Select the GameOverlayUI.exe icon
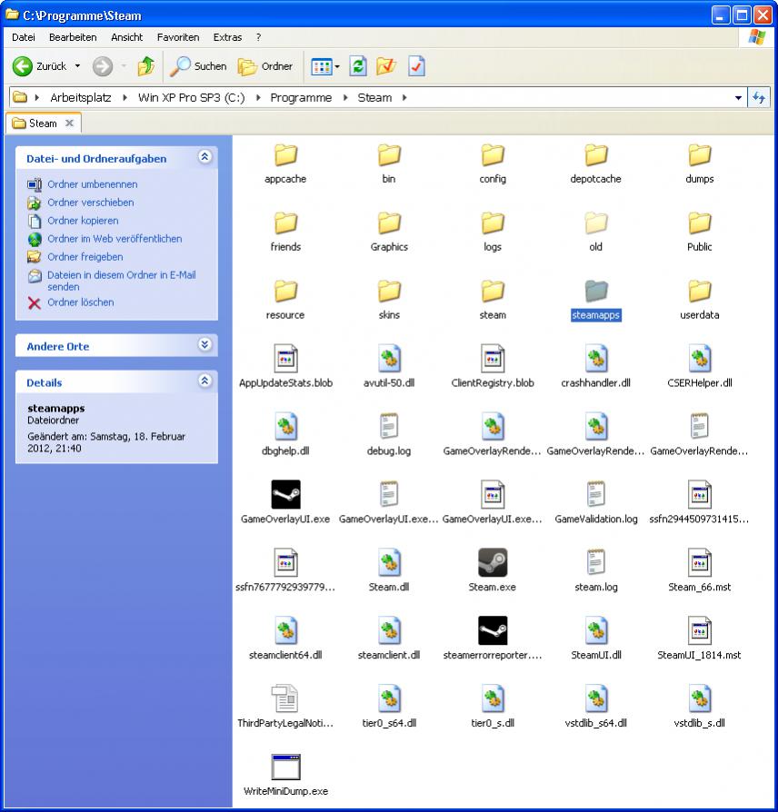Viewport: 778px width, 812px height. tap(285, 494)
